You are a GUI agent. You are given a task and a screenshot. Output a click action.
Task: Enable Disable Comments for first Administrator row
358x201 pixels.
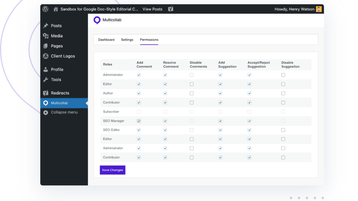click(192, 75)
